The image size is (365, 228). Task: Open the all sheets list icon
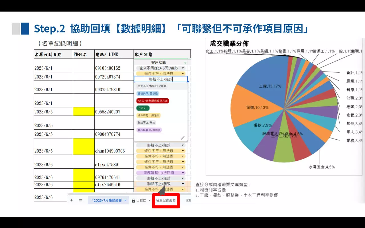(81, 200)
